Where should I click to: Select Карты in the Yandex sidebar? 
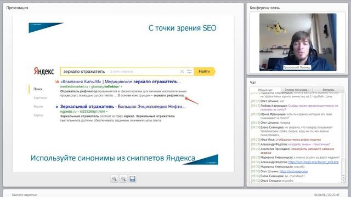(x=38, y=115)
